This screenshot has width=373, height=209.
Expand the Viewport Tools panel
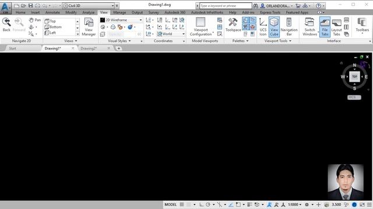(x=278, y=41)
